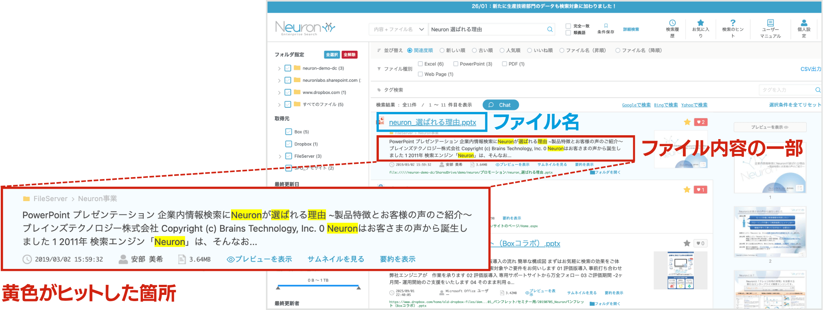Sort by 古い順 radio button

pyautogui.click(x=474, y=50)
